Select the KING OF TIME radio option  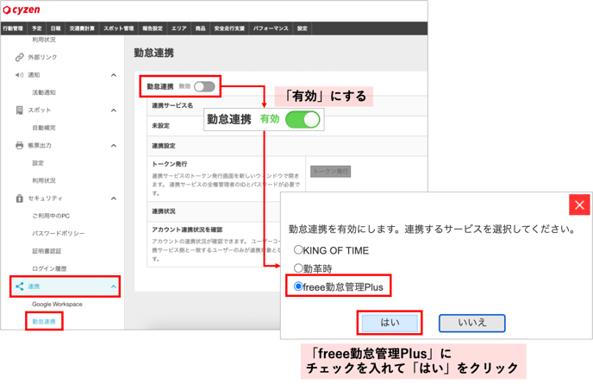click(x=298, y=249)
